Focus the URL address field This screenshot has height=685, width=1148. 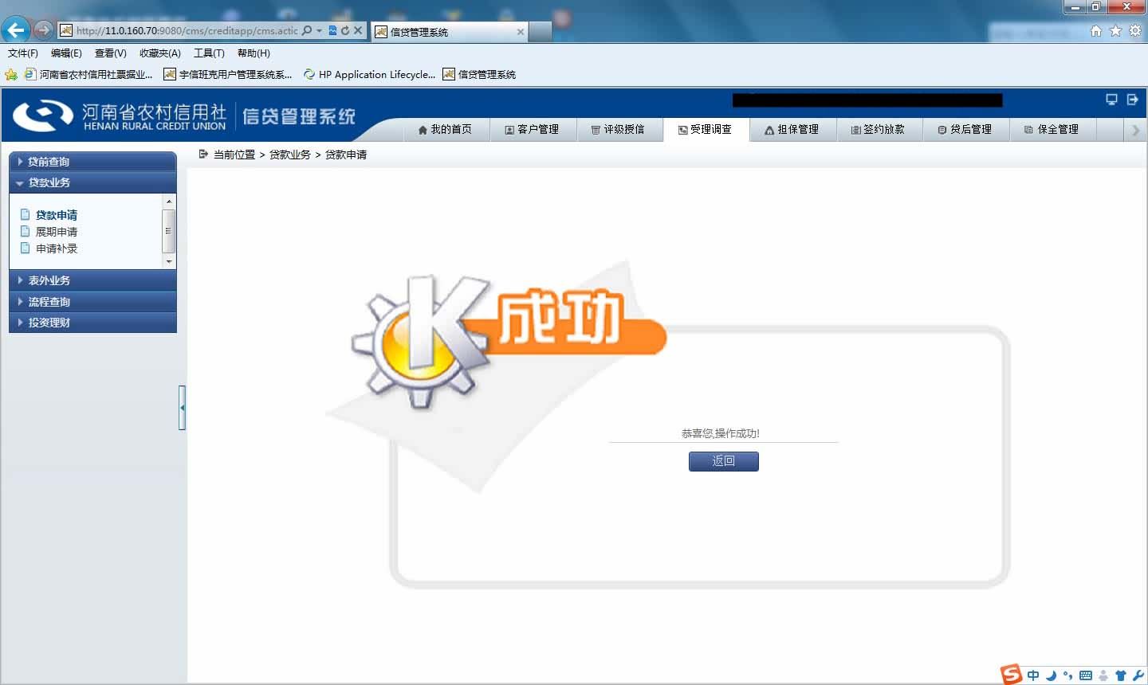[187, 30]
